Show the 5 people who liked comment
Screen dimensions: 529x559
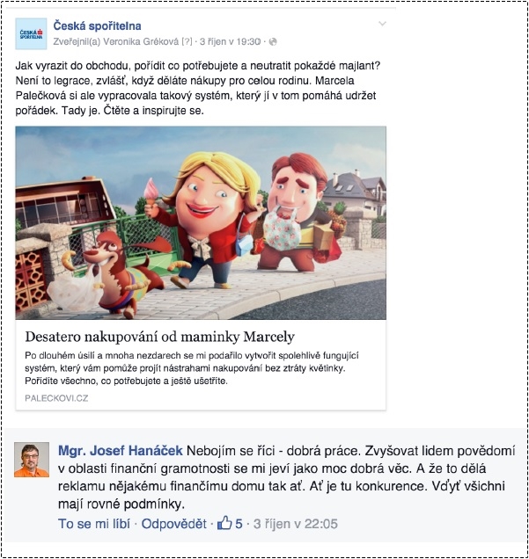(x=239, y=524)
